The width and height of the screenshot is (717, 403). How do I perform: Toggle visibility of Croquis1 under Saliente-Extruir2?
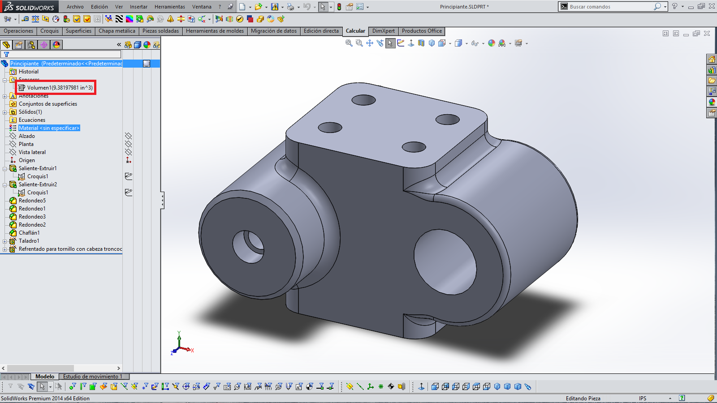click(129, 193)
